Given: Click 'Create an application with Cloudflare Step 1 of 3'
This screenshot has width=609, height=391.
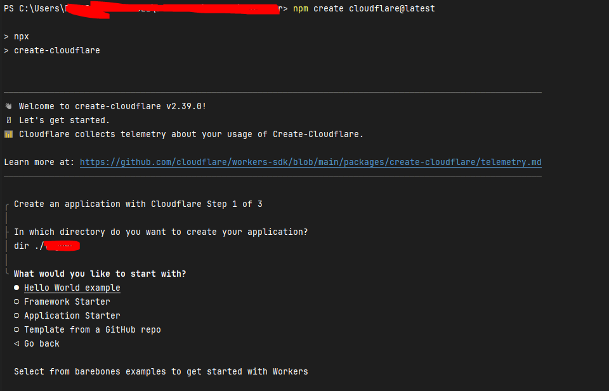Looking at the screenshot, I should pyautogui.click(x=138, y=204).
